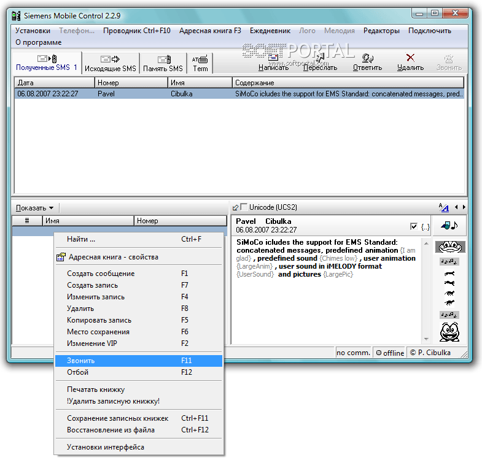Viewport: 482px width, 460px height.
Task: Choose Сохранение записных книжек
Action: 139,418
